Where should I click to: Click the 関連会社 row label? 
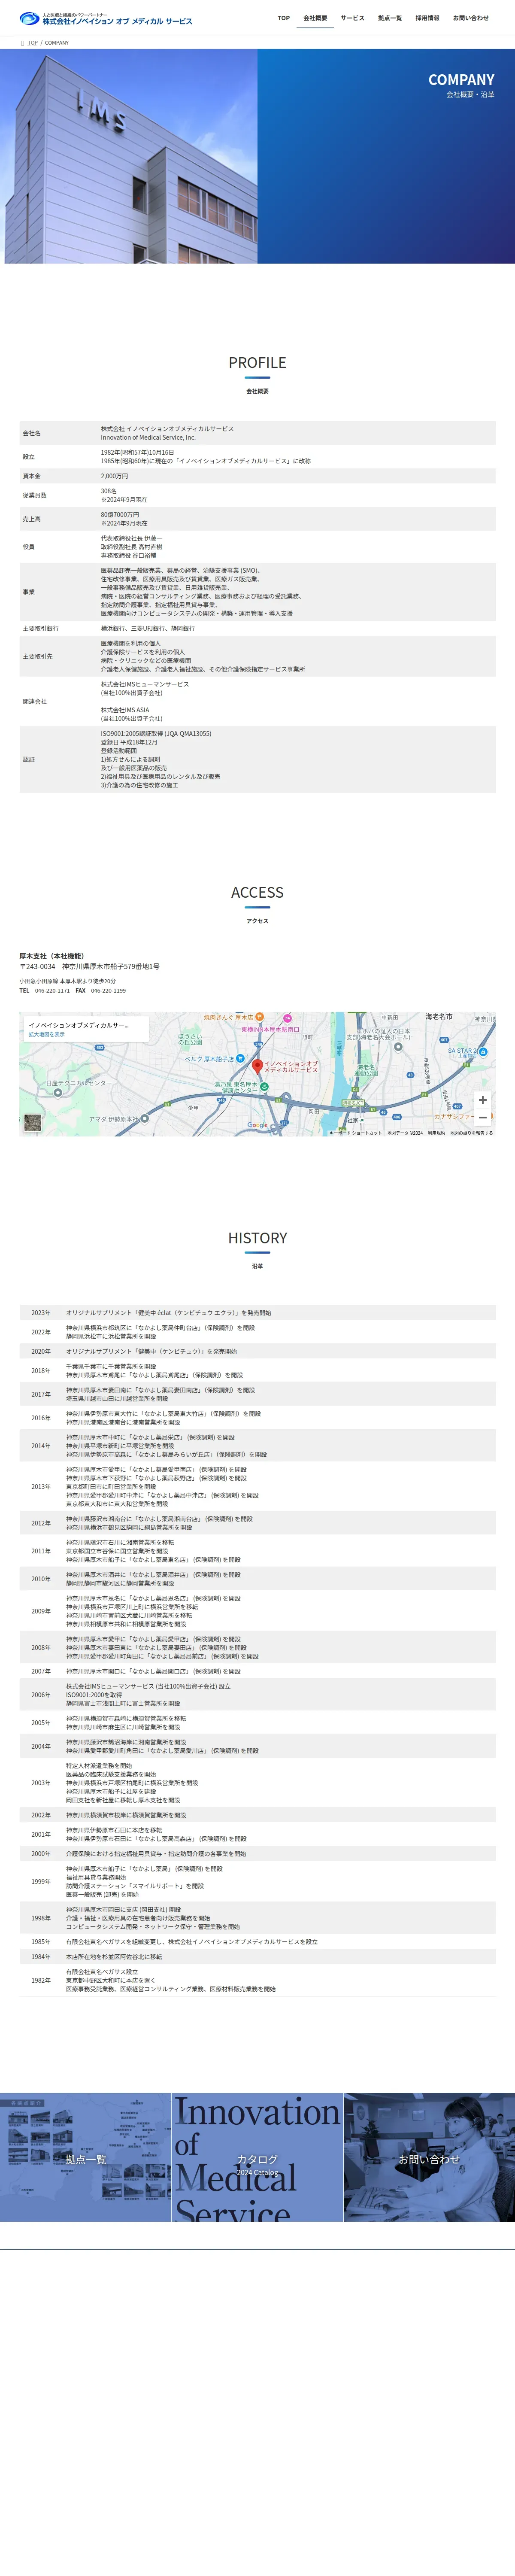click(x=35, y=701)
